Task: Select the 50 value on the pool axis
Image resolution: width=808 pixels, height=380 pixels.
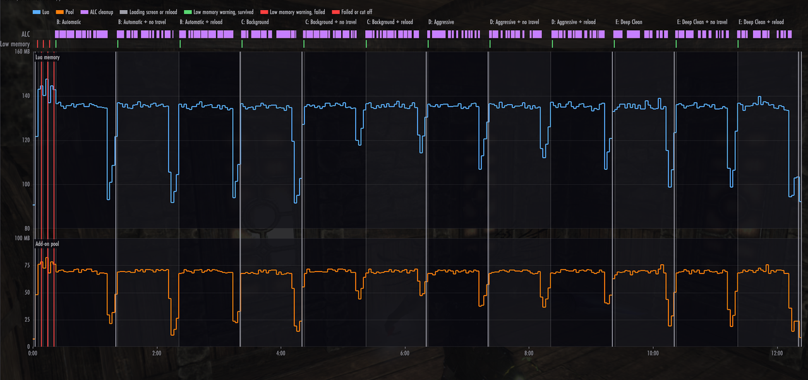Action: 27,292
